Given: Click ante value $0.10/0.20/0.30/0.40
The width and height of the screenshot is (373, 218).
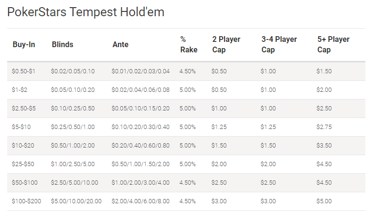Looking at the screenshot, I should click(140, 127).
